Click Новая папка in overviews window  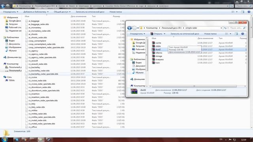pyautogui.click(x=115, y=12)
